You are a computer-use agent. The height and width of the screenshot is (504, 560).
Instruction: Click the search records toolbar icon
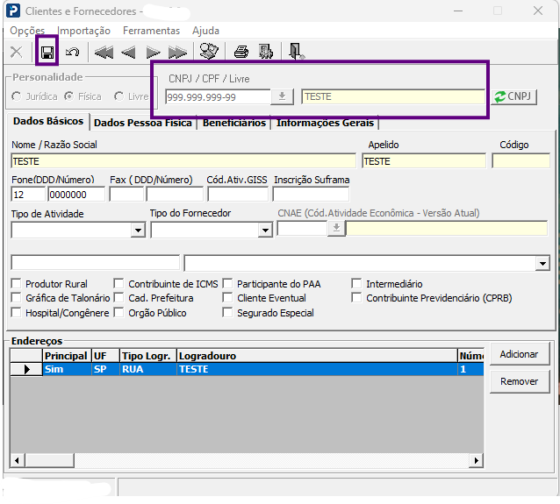coord(209,52)
